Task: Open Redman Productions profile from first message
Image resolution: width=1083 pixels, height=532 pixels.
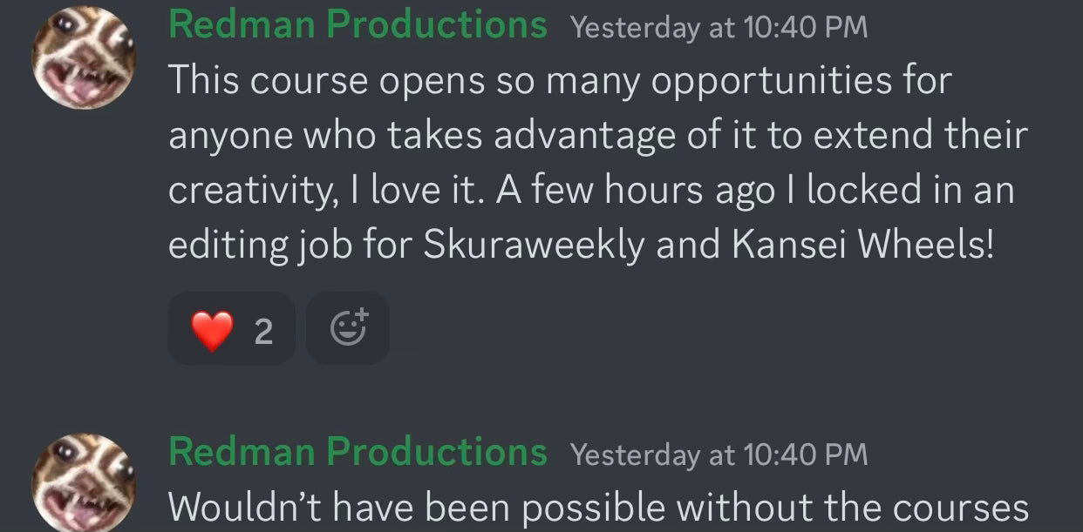Action: click(358, 25)
